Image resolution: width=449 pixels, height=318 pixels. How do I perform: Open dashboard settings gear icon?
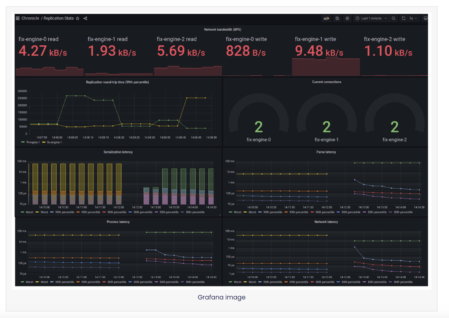tap(347, 18)
